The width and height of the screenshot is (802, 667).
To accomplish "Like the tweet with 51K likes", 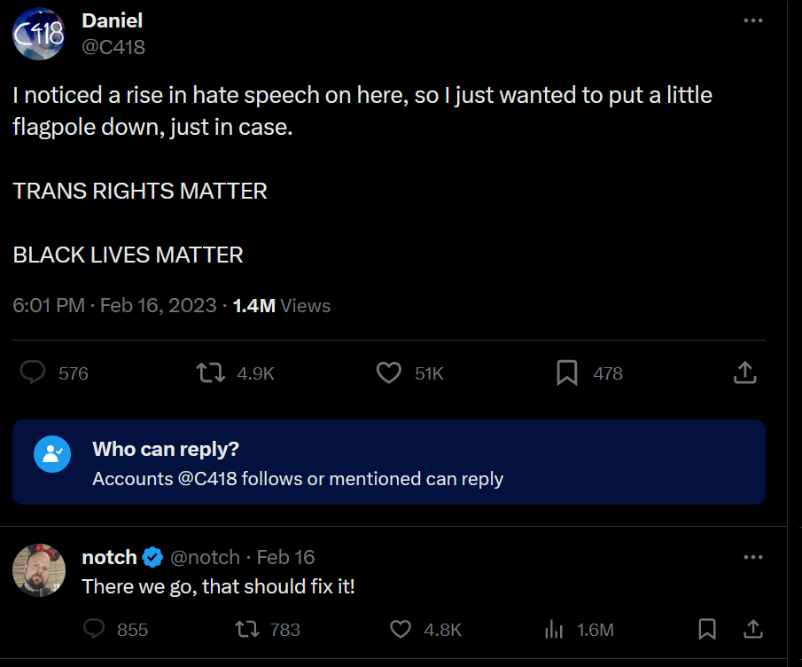I will (389, 373).
